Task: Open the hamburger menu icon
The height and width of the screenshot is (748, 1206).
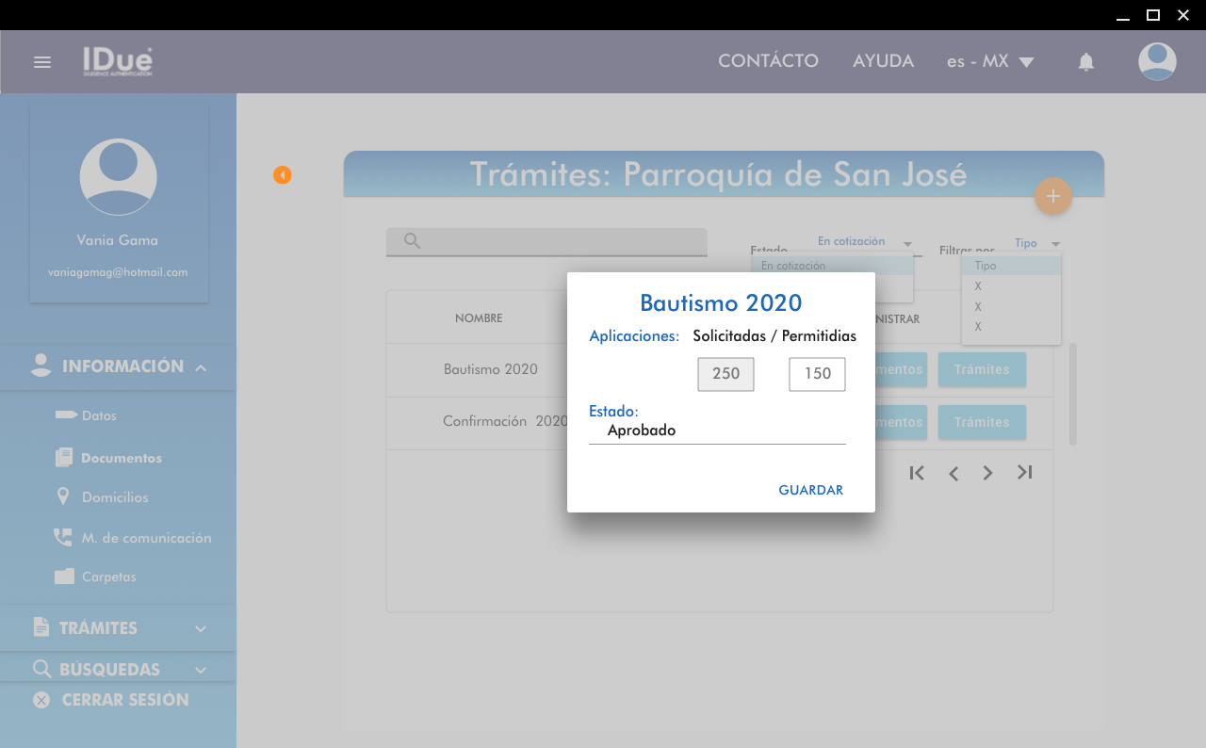Action: click(41, 62)
